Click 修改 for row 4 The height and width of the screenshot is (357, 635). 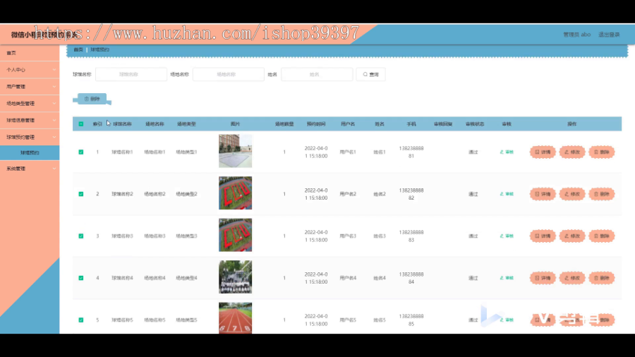[x=572, y=278]
